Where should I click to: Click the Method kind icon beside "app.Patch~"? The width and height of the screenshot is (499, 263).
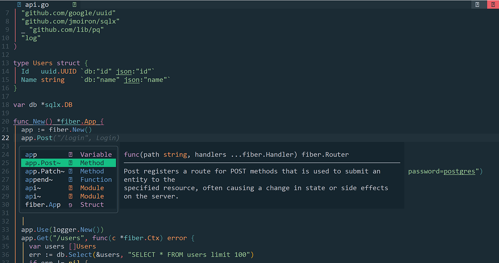(70, 171)
